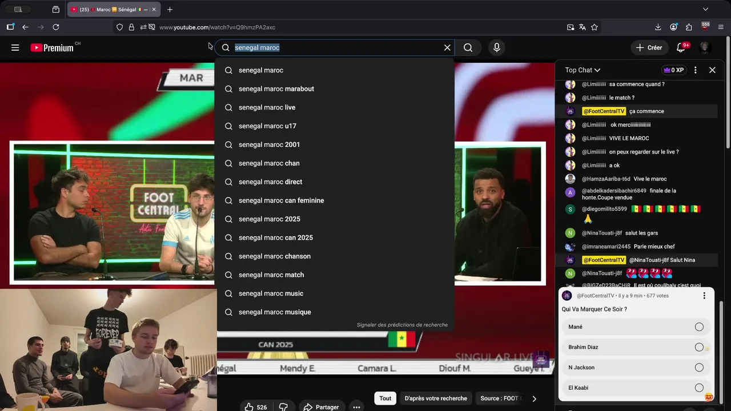Select suggestion "senegal maroc match"
Image resolution: width=731 pixels, height=411 pixels.
pos(335,275)
